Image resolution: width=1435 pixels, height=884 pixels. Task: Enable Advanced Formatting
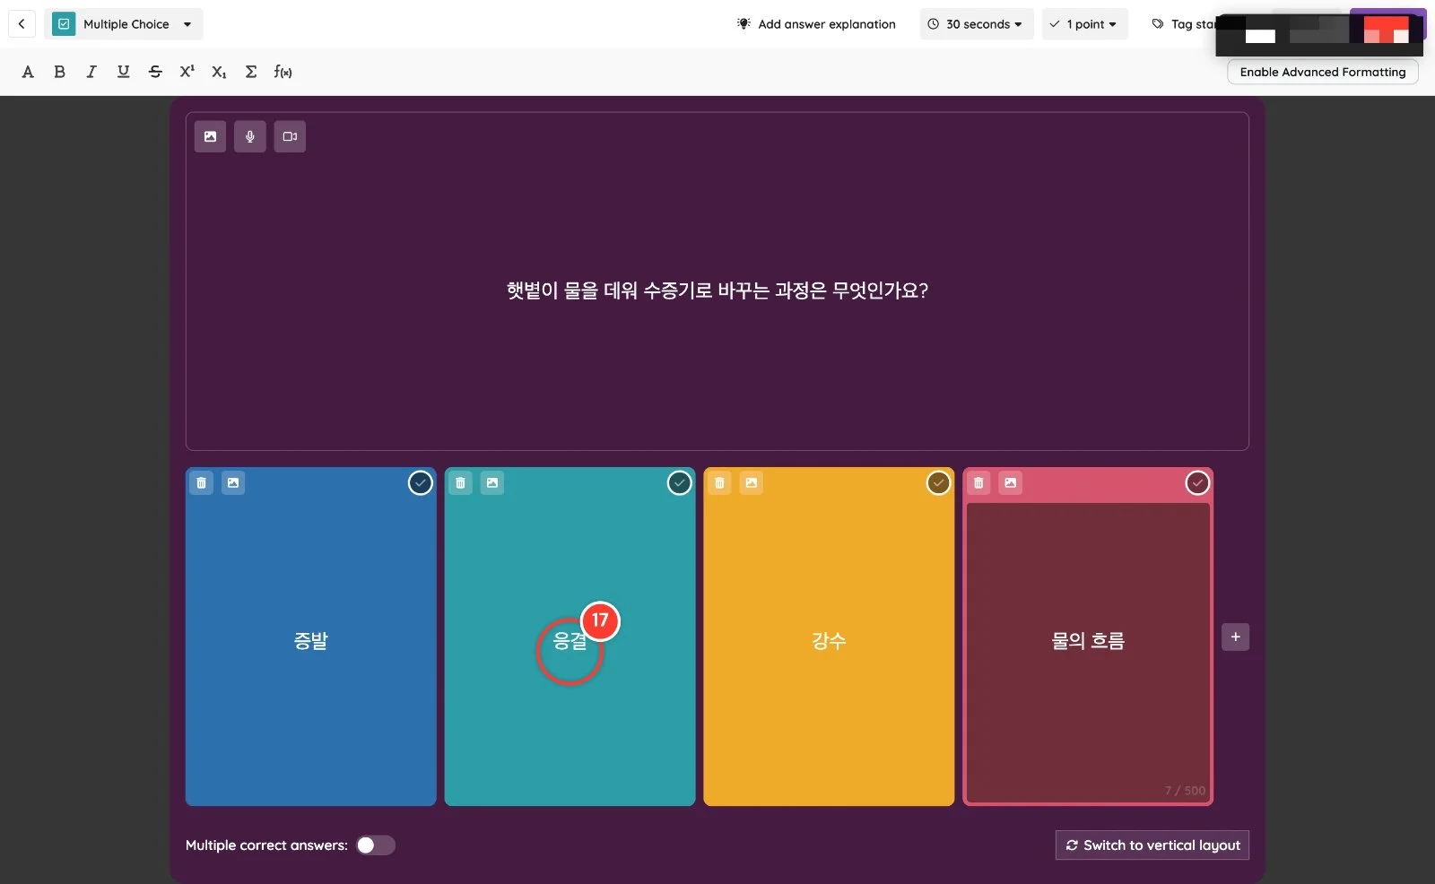tap(1323, 73)
